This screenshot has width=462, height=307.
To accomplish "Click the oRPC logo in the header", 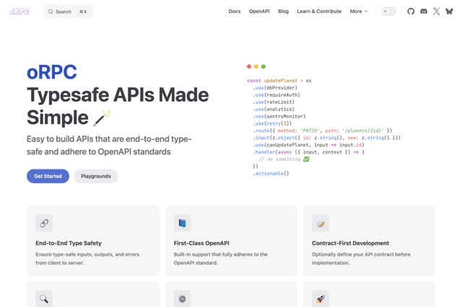I will pos(19,12).
